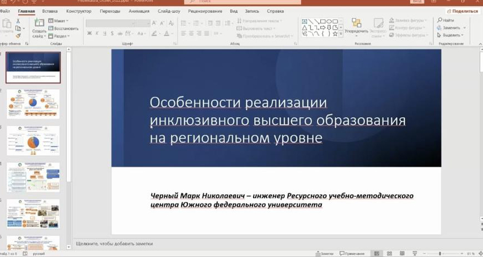This screenshot has width=483, height=257.
Task: Switch to normal view icon in status bar
Action: [x=377, y=254]
